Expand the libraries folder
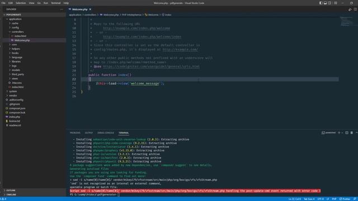 click(x=16, y=61)
